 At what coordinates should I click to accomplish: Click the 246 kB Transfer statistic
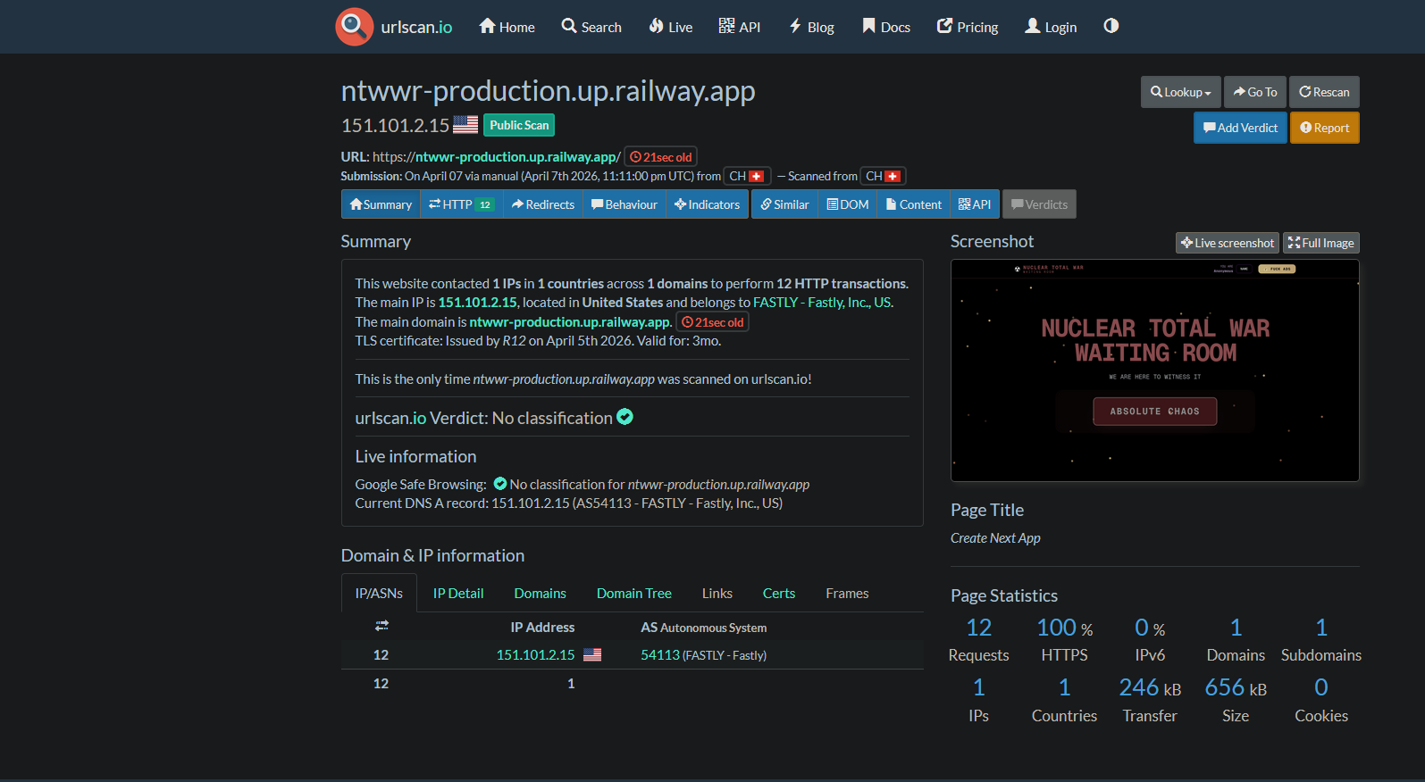[1150, 700]
